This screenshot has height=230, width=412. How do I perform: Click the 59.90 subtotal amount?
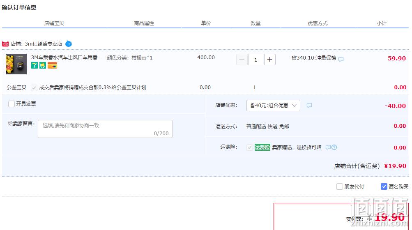tap(397, 58)
